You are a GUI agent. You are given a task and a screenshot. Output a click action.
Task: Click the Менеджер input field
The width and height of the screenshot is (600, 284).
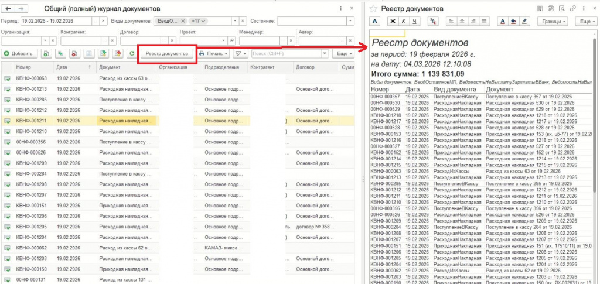[260, 40]
